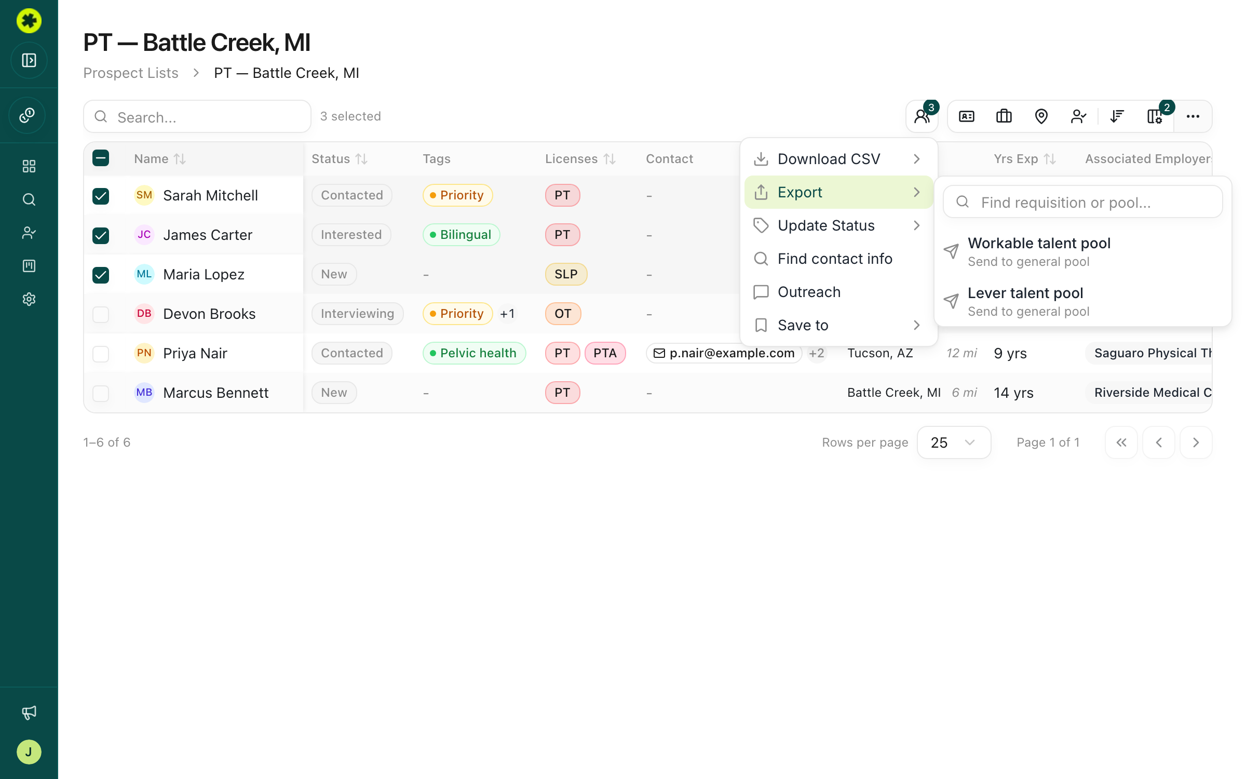Viewport: 1246px width, 779px height.
Task: Click the Pelvic health tag
Action: (475, 353)
